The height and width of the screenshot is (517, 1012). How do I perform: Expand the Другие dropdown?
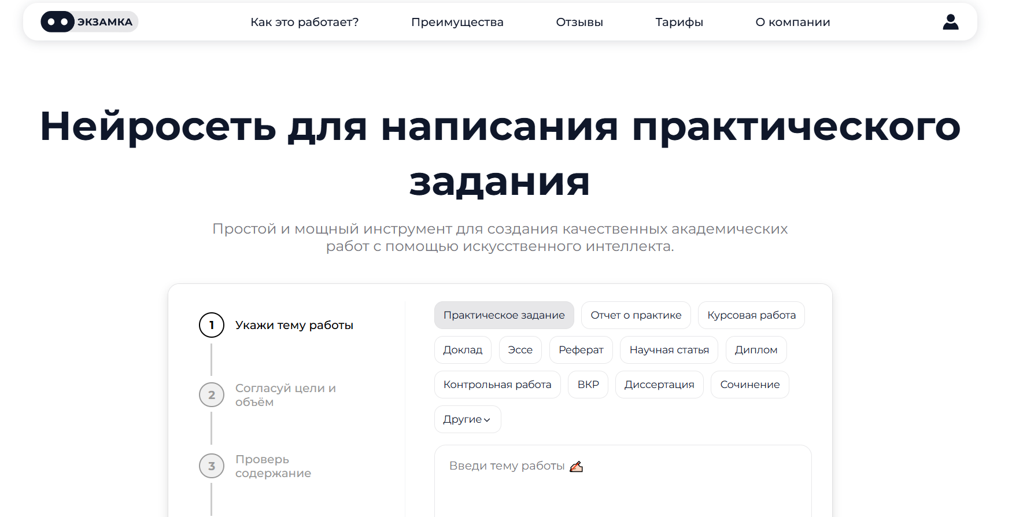[x=467, y=419]
